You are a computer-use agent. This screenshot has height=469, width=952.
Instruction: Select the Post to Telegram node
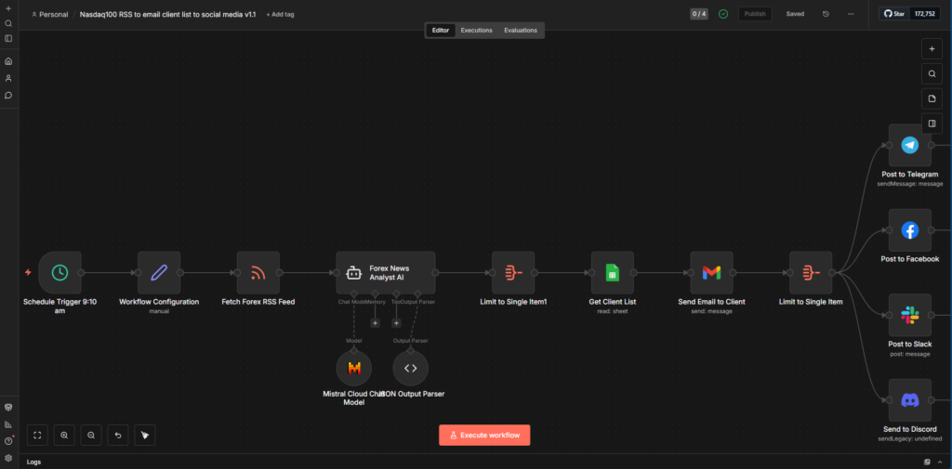(909, 146)
